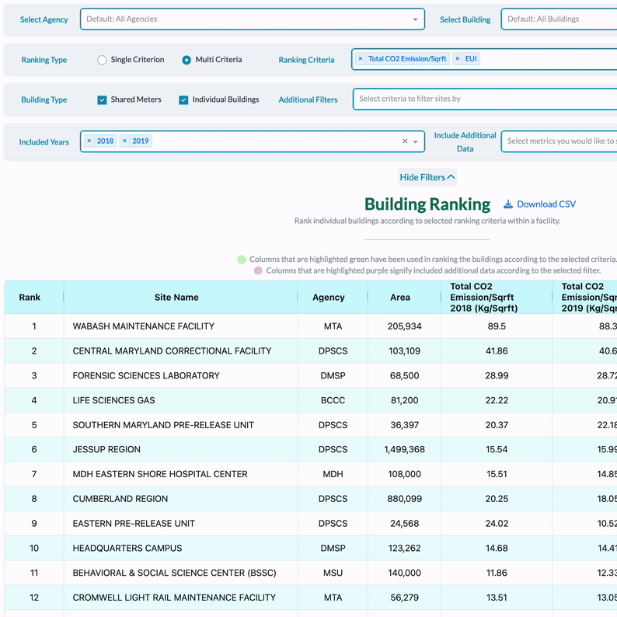Click the purple legend circle

258,271
